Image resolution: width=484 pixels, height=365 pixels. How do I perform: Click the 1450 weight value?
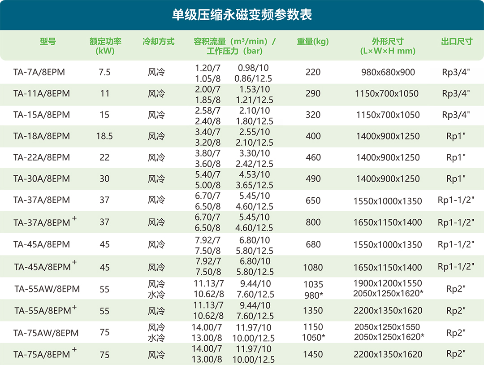click(313, 354)
